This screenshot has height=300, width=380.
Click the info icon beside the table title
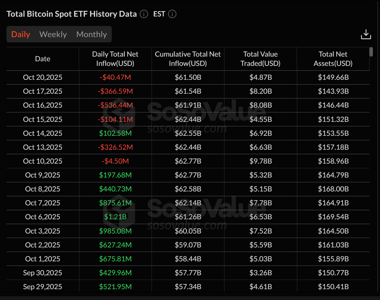point(143,14)
